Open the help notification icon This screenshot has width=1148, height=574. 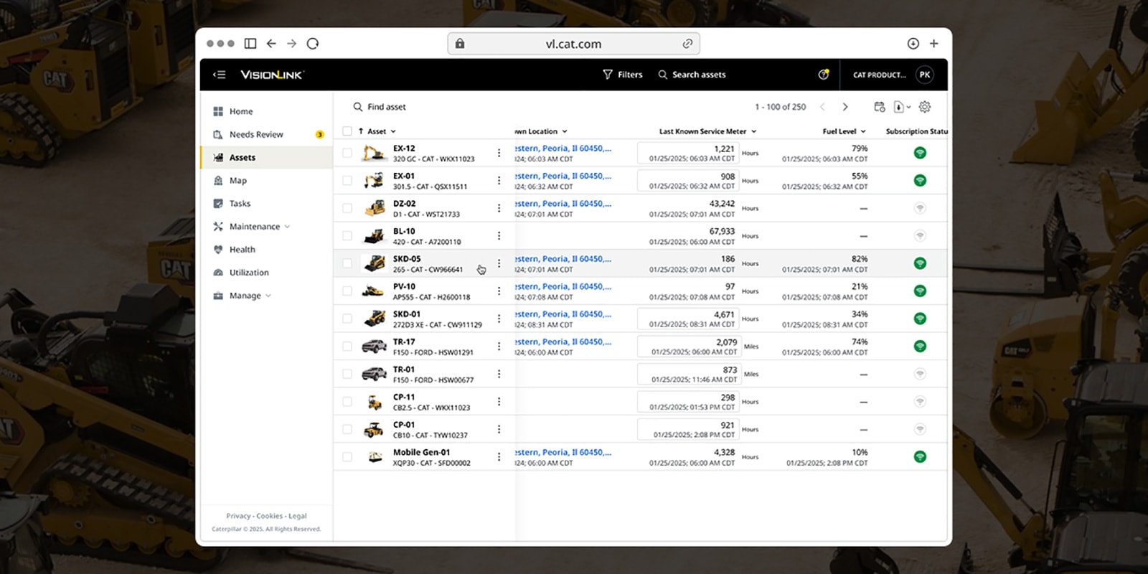(823, 75)
